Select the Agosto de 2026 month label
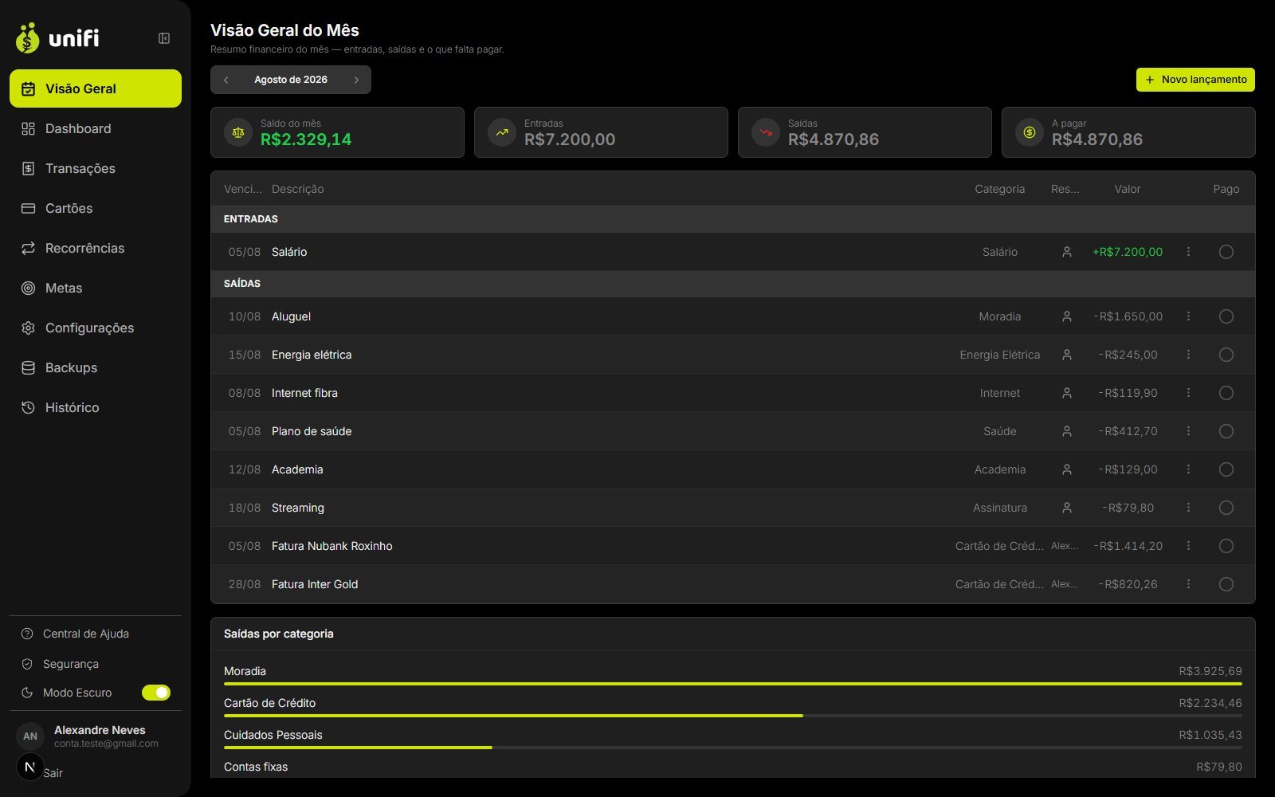Image resolution: width=1275 pixels, height=797 pixels. tap(291, 80)
